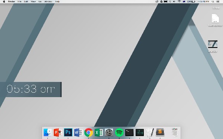Image resolution: width=223 pixels, height=139 pixels.
Task: Open the Trash in the dock
Action: pos(175,132)
